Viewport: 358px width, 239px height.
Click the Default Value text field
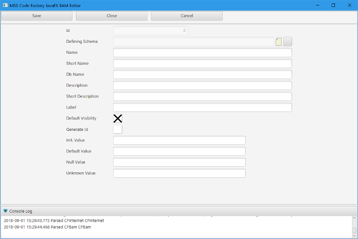179,151
